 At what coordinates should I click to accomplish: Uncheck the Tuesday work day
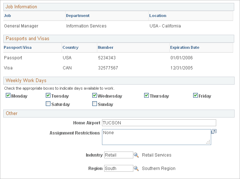tap(48, 96)
